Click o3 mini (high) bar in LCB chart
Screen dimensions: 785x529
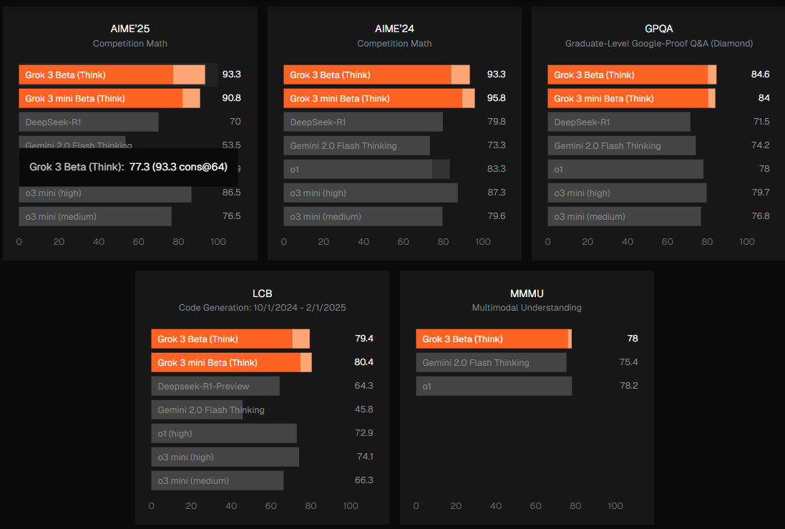pos(225,457)
